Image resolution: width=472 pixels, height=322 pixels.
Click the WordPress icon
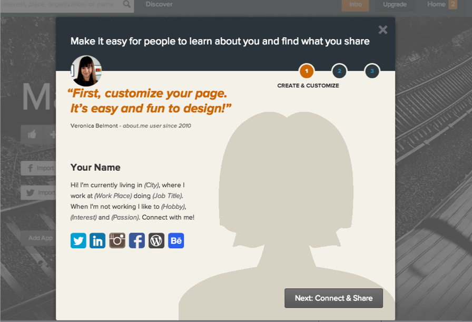(156, 240)
